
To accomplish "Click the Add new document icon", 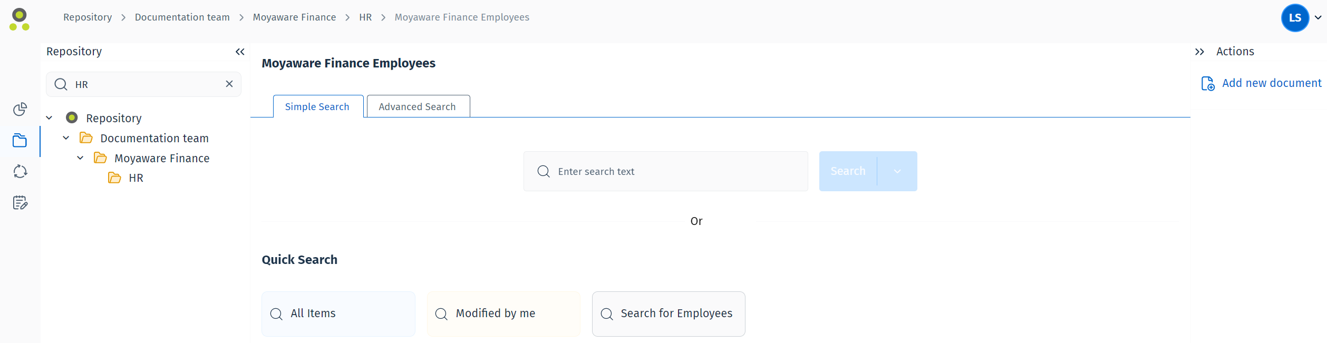I will tap(1208, 83).
